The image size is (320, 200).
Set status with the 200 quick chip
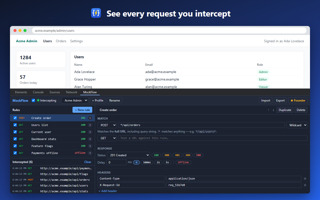click(156, 155)
